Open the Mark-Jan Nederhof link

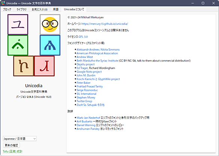89,118
